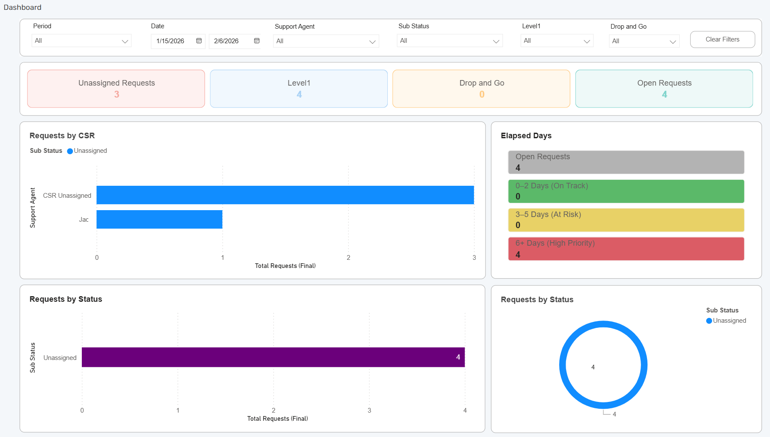Screen dimensions: 770x437
Task: Click Jac's bar in Requests by CSR
Action: 159,219
